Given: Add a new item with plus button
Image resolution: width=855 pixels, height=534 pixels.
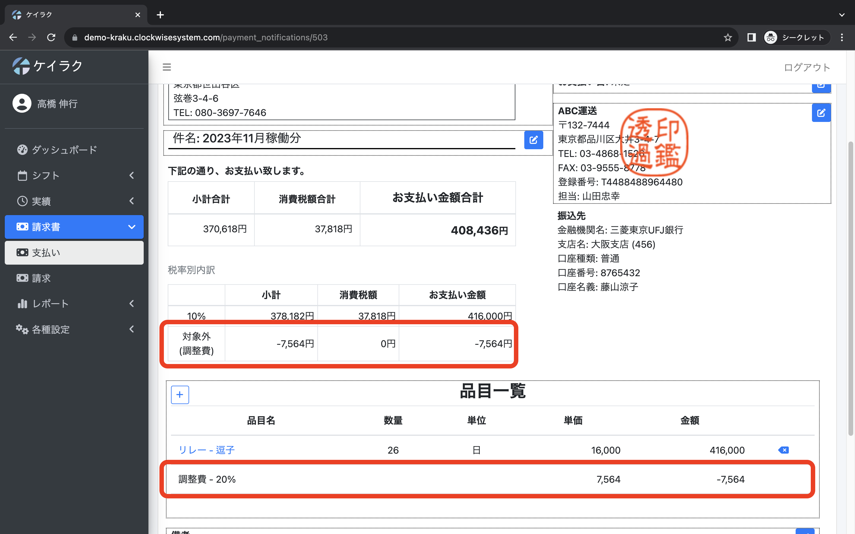Looking at the screenshot, I should [x=180, y=395].
